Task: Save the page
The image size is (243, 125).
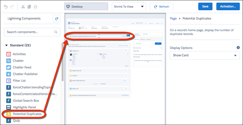Action: (x=205, y=7)
